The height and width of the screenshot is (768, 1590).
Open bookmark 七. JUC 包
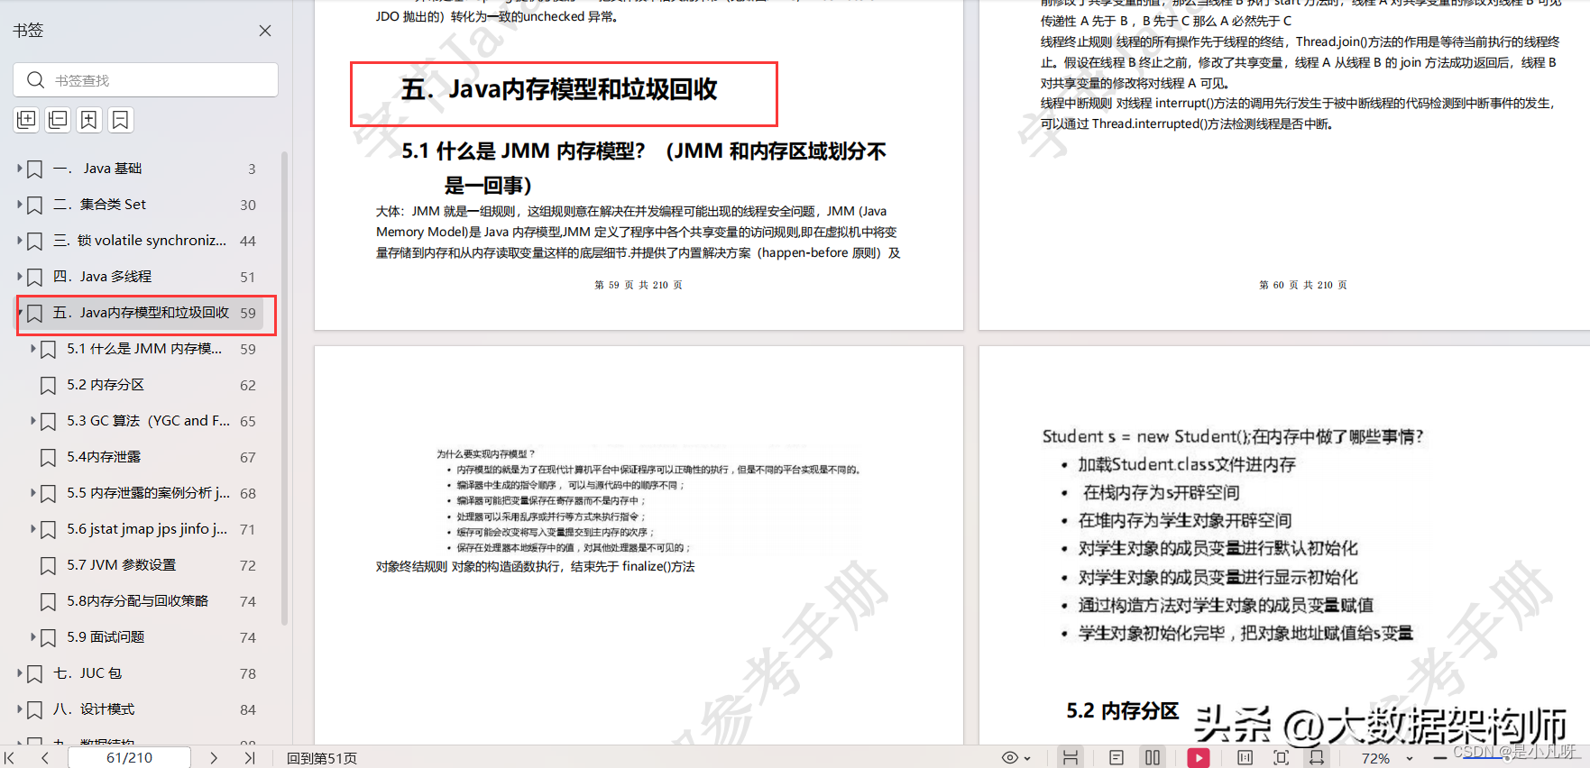[x=87, y=673]
